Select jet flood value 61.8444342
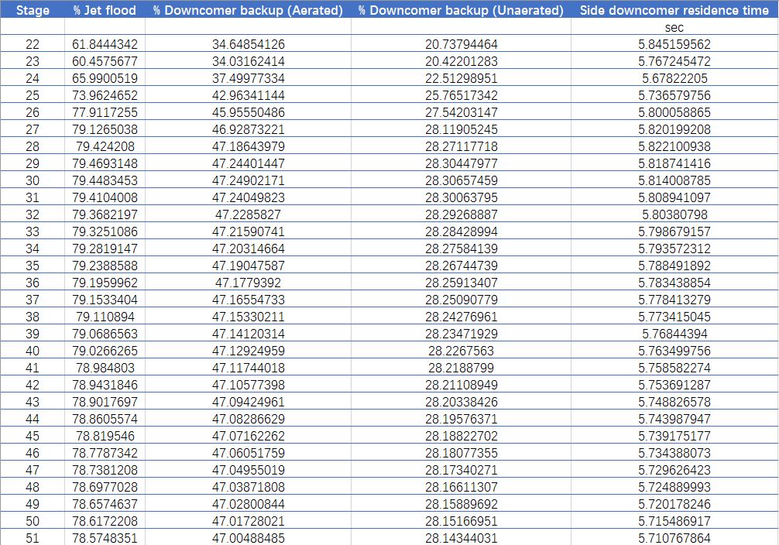 click(x=105, y=44)
